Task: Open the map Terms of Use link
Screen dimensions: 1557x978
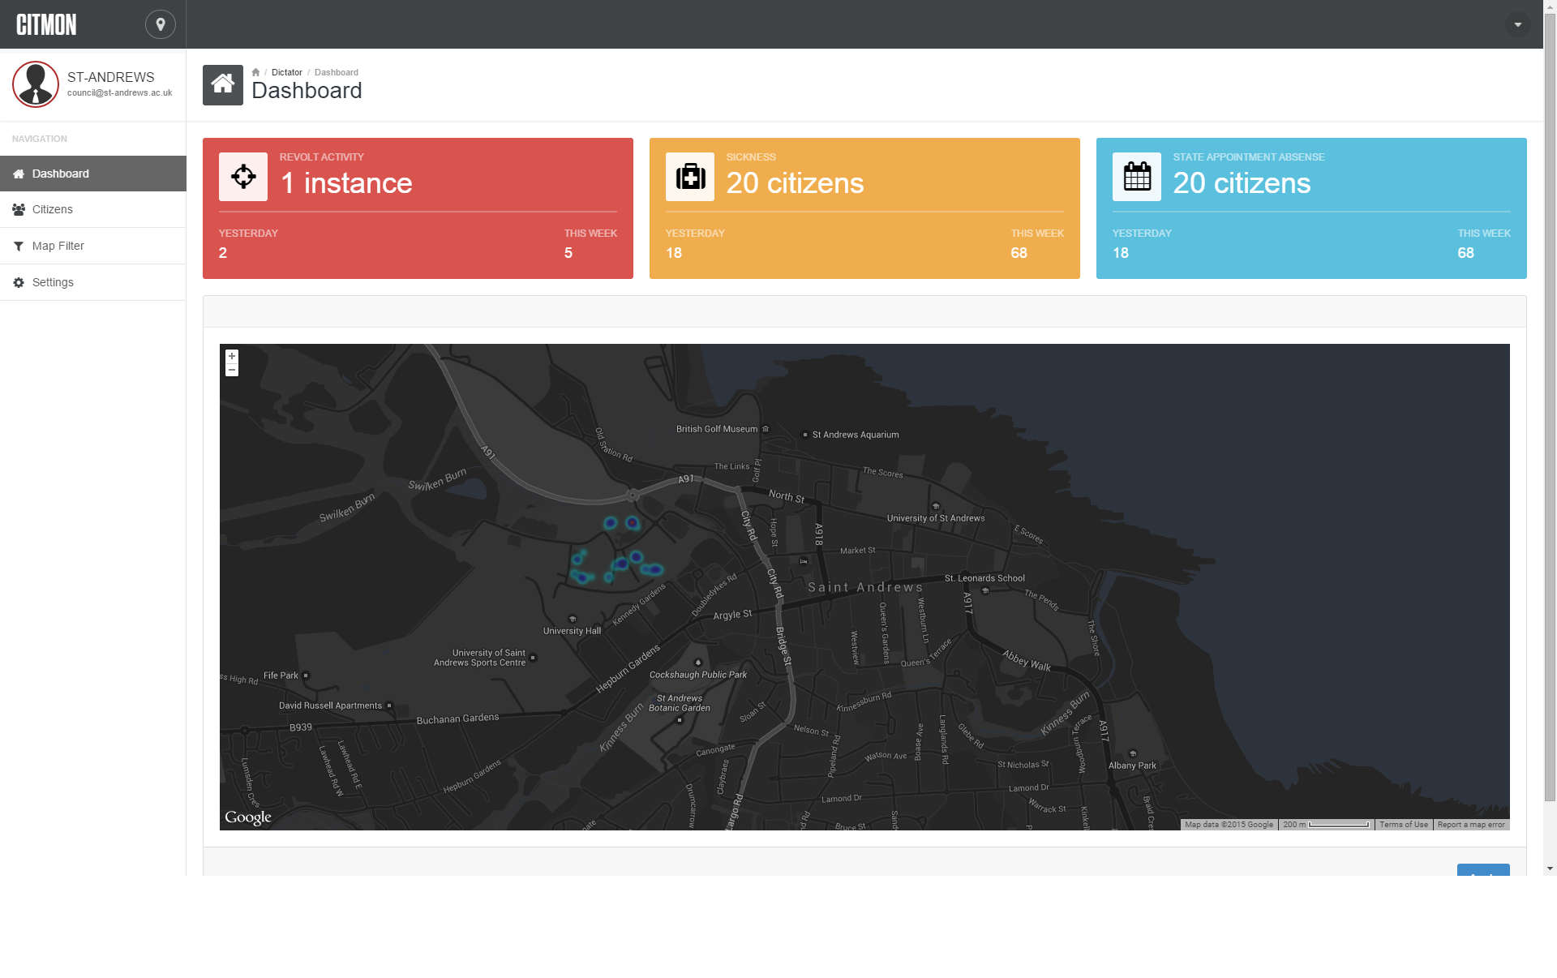Action: coord(1403,825)
